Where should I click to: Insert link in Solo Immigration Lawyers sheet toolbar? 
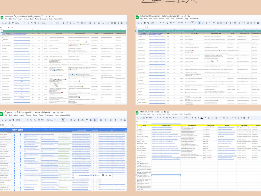pos(121,120)
